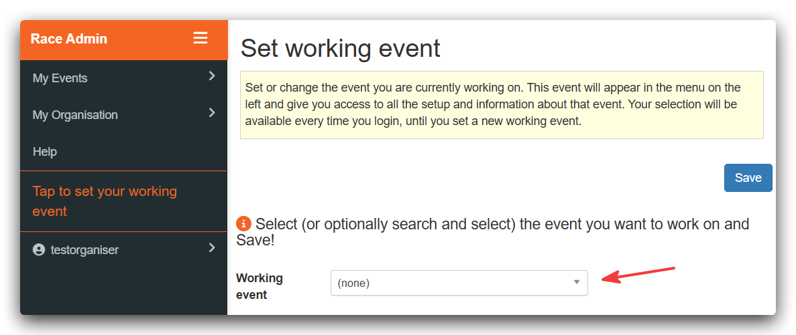Click the orange info icon
The image size is (796, 335).
243,224
